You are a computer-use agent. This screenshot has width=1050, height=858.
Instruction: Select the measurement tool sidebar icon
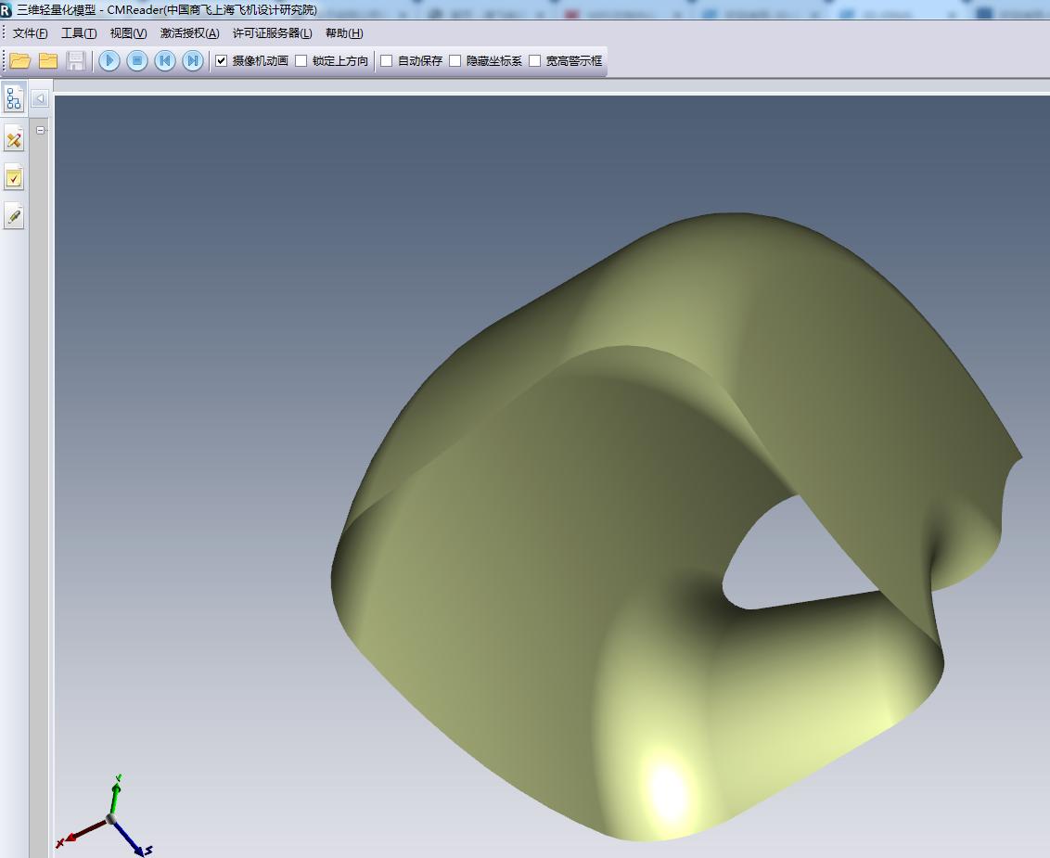14,139
